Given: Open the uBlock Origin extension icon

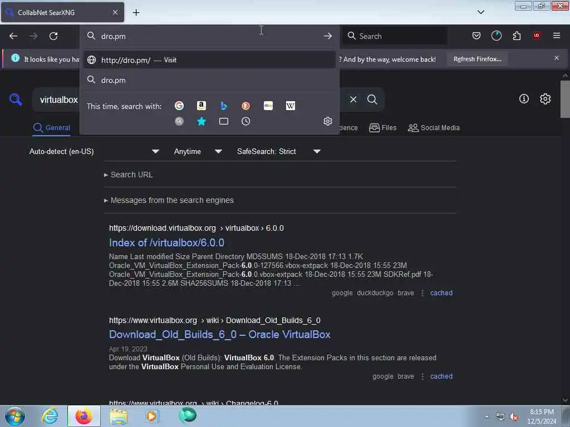Looking at the screenshot, I should 537,36.
